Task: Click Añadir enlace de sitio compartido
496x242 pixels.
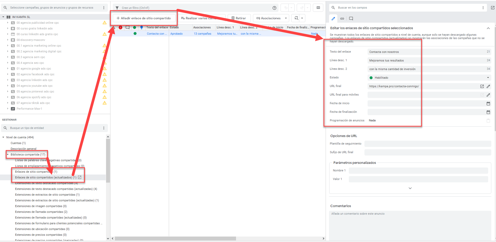Action: [144, 18]
